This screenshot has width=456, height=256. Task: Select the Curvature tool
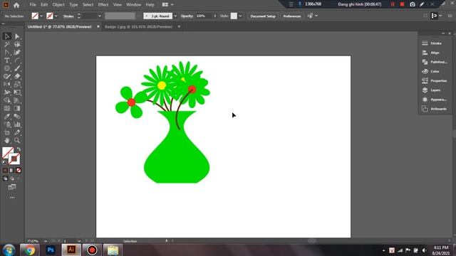tap(17, 53)
